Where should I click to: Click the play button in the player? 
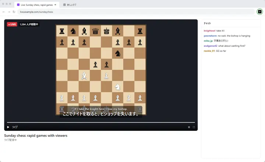8,127
